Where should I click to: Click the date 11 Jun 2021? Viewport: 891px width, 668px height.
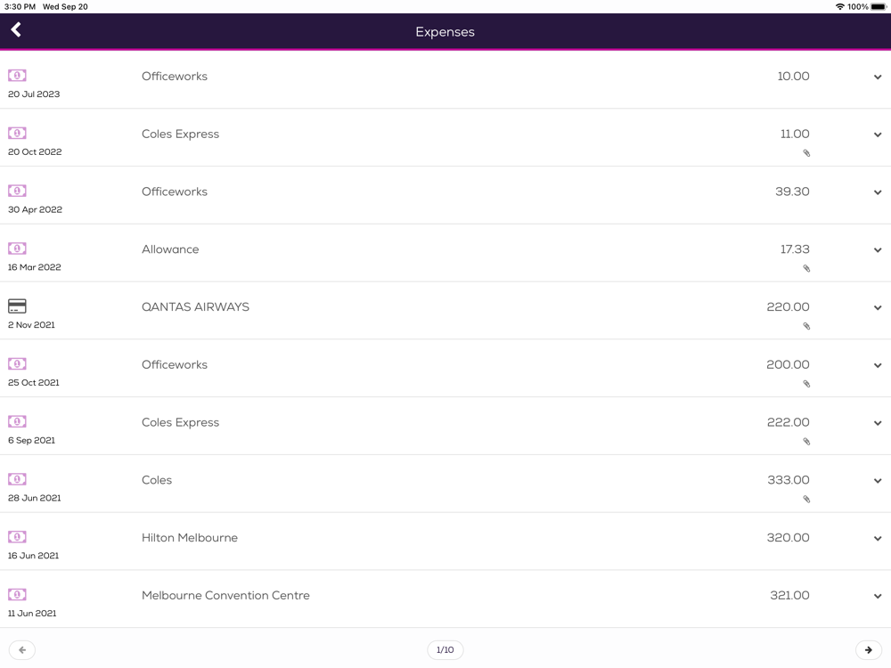click(x=32, y=613)
